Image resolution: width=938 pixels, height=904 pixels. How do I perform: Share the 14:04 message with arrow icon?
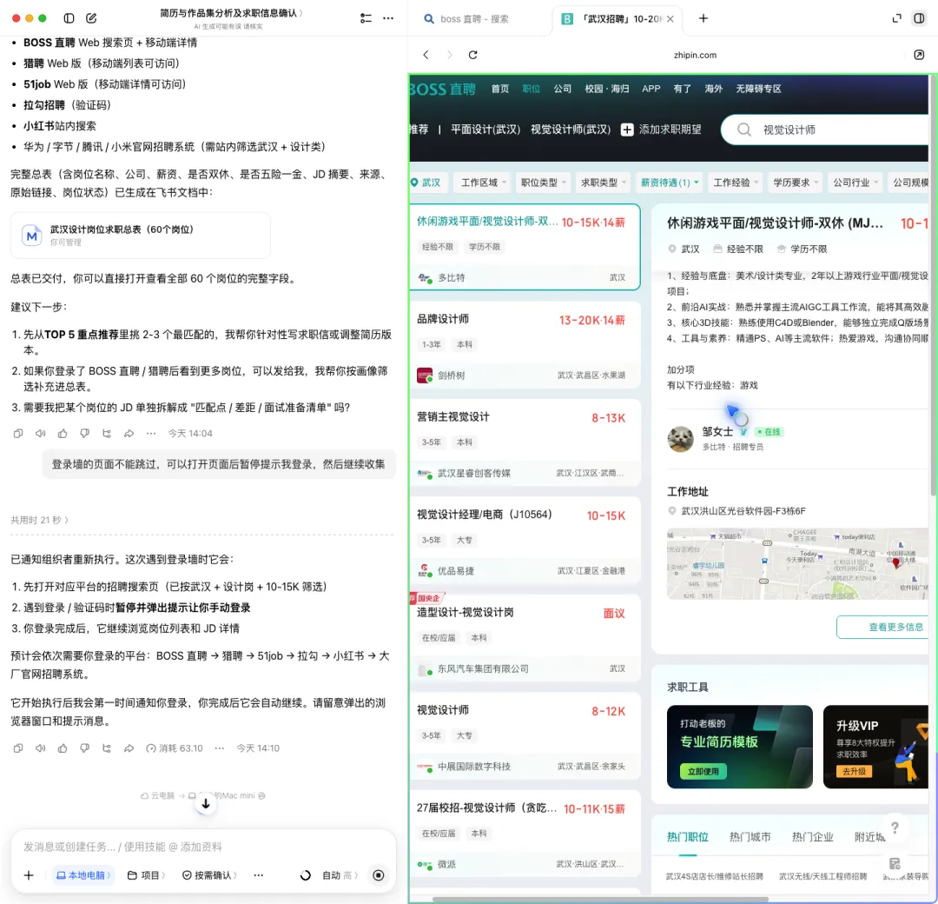coord(129,434)
